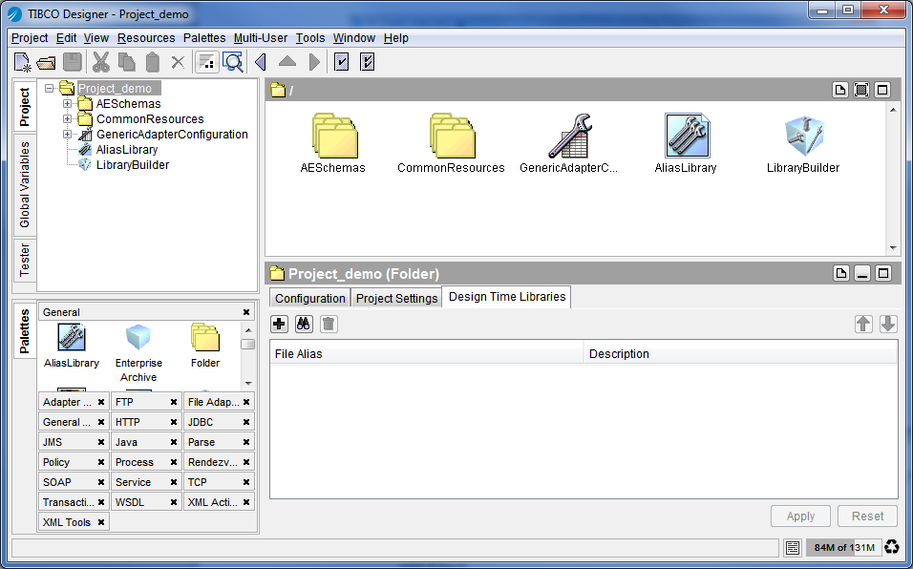Click scroll-down arrow of design panel scrollbar
This screenshot has width=913, height=569.
(x=893, y=248)
